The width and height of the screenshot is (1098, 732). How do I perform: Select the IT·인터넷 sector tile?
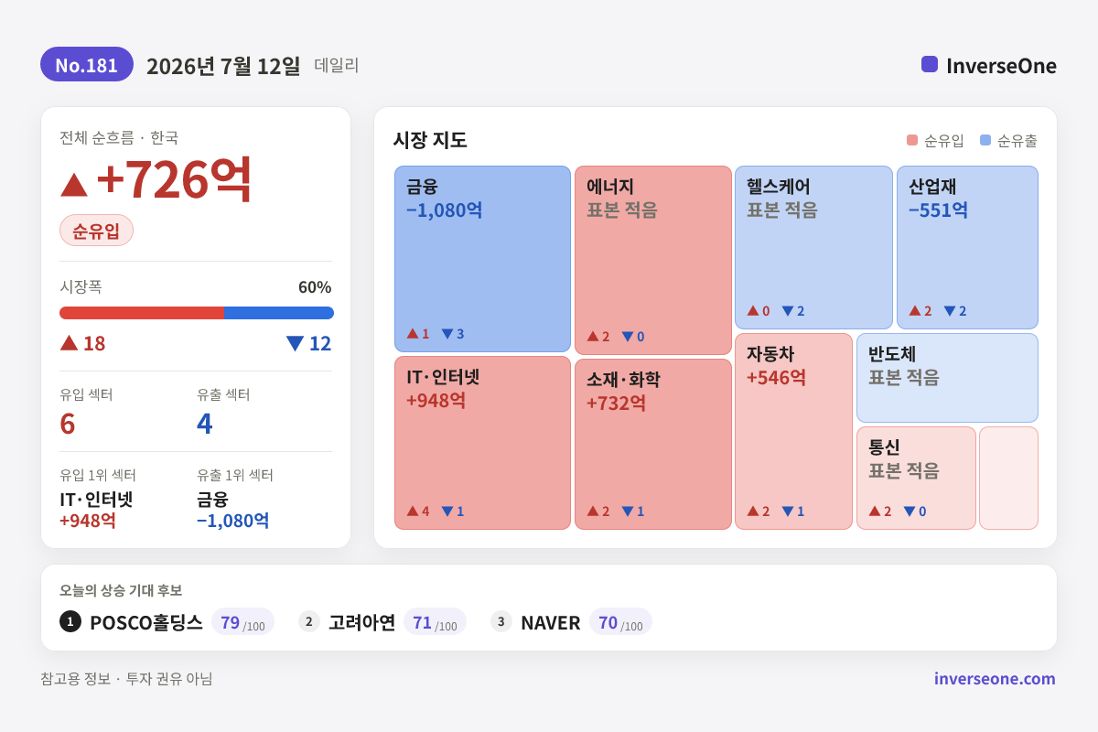tap(482, 443)
